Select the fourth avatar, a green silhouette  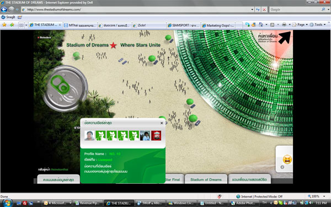[x=123, y=136]
